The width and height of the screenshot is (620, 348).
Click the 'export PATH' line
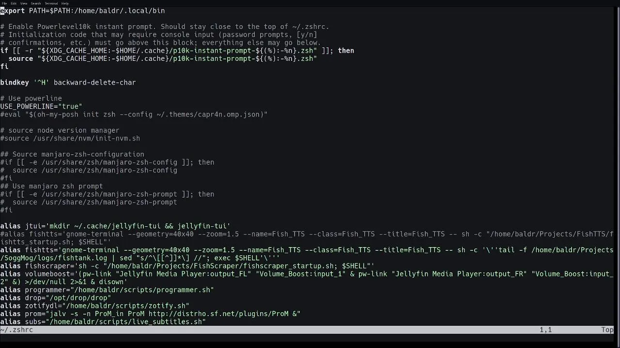[x=82, y=11]
